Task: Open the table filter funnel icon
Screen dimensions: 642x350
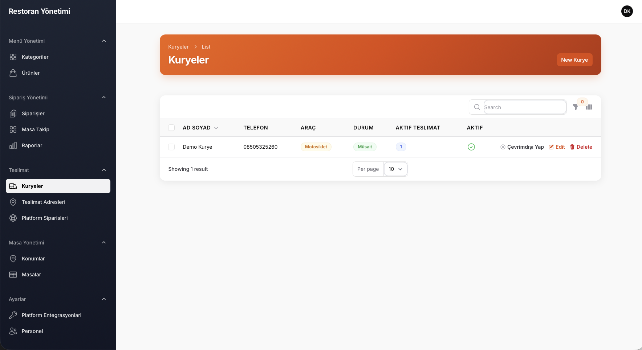Action: pyautogui.click(x=576, y=107)
